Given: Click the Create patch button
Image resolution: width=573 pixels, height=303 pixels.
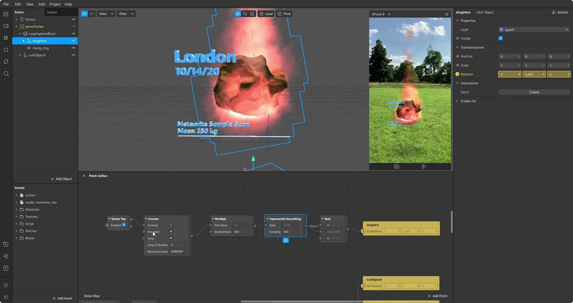Looking at the screenshot, I should click(534, 92).
